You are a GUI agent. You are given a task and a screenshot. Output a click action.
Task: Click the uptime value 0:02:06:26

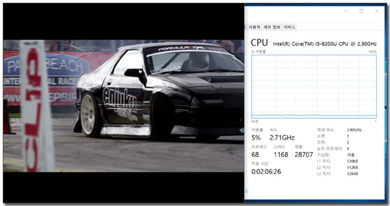266,171
